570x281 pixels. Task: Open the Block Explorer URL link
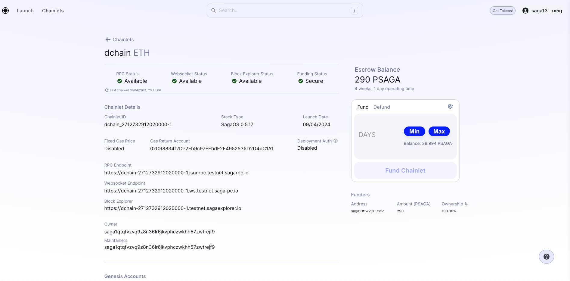pyautogui.click(x=172, y=208)
